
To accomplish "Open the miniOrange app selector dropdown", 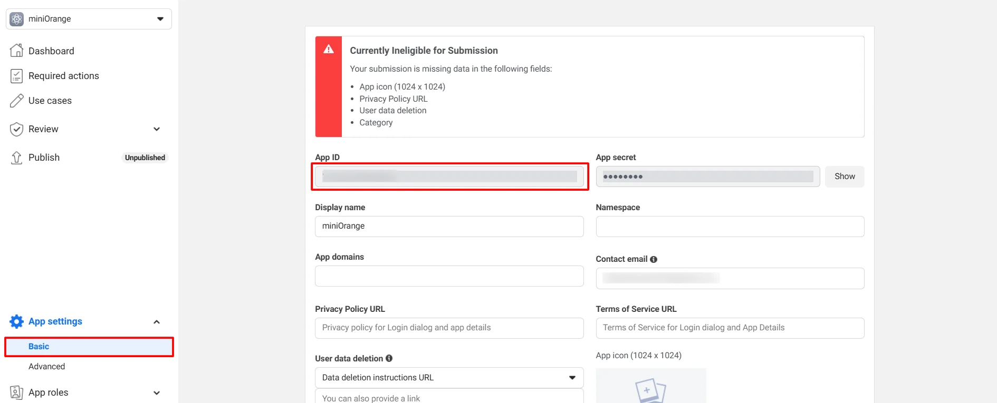I will [89, 19].
